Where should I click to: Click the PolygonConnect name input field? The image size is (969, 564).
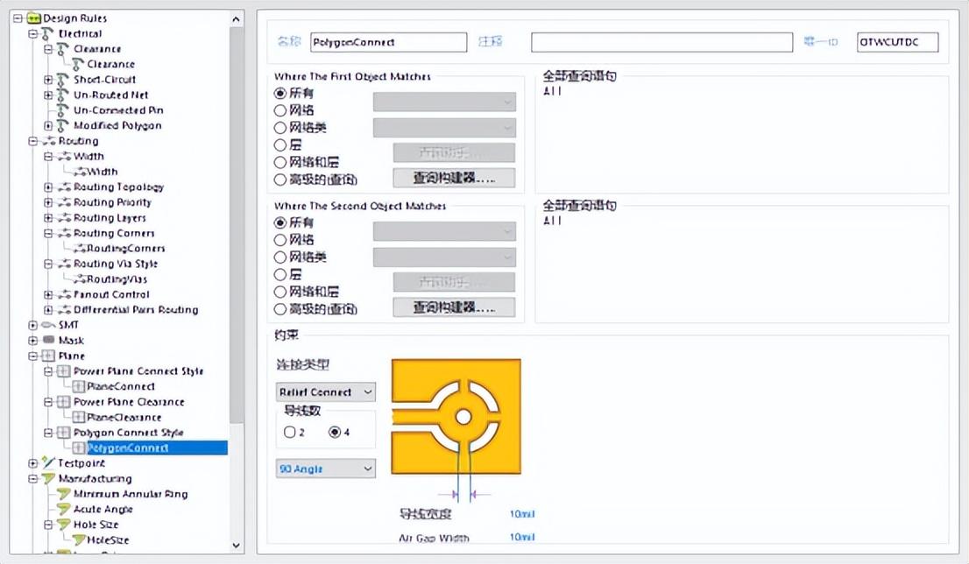(x=388, y=42)
